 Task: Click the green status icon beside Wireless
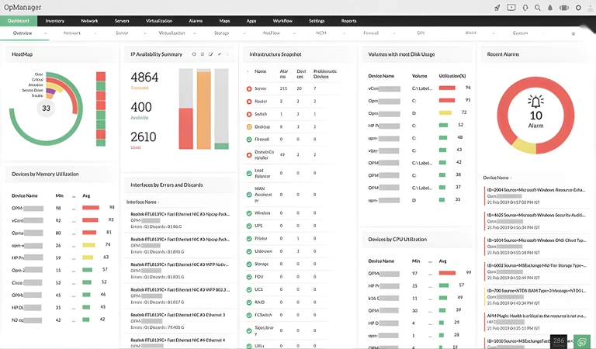249,213
